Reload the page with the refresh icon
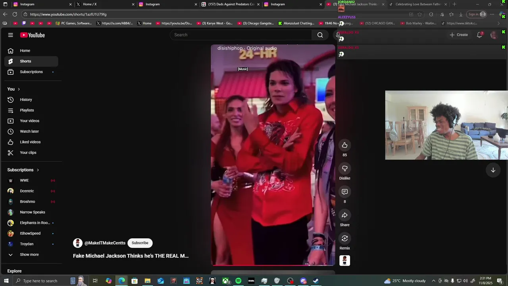 [x=15, y=14]
